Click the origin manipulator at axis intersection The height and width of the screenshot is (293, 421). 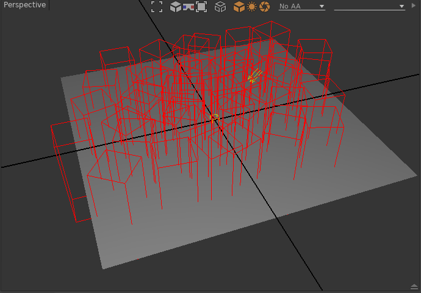pyautogui.click(x=214, y=117)
